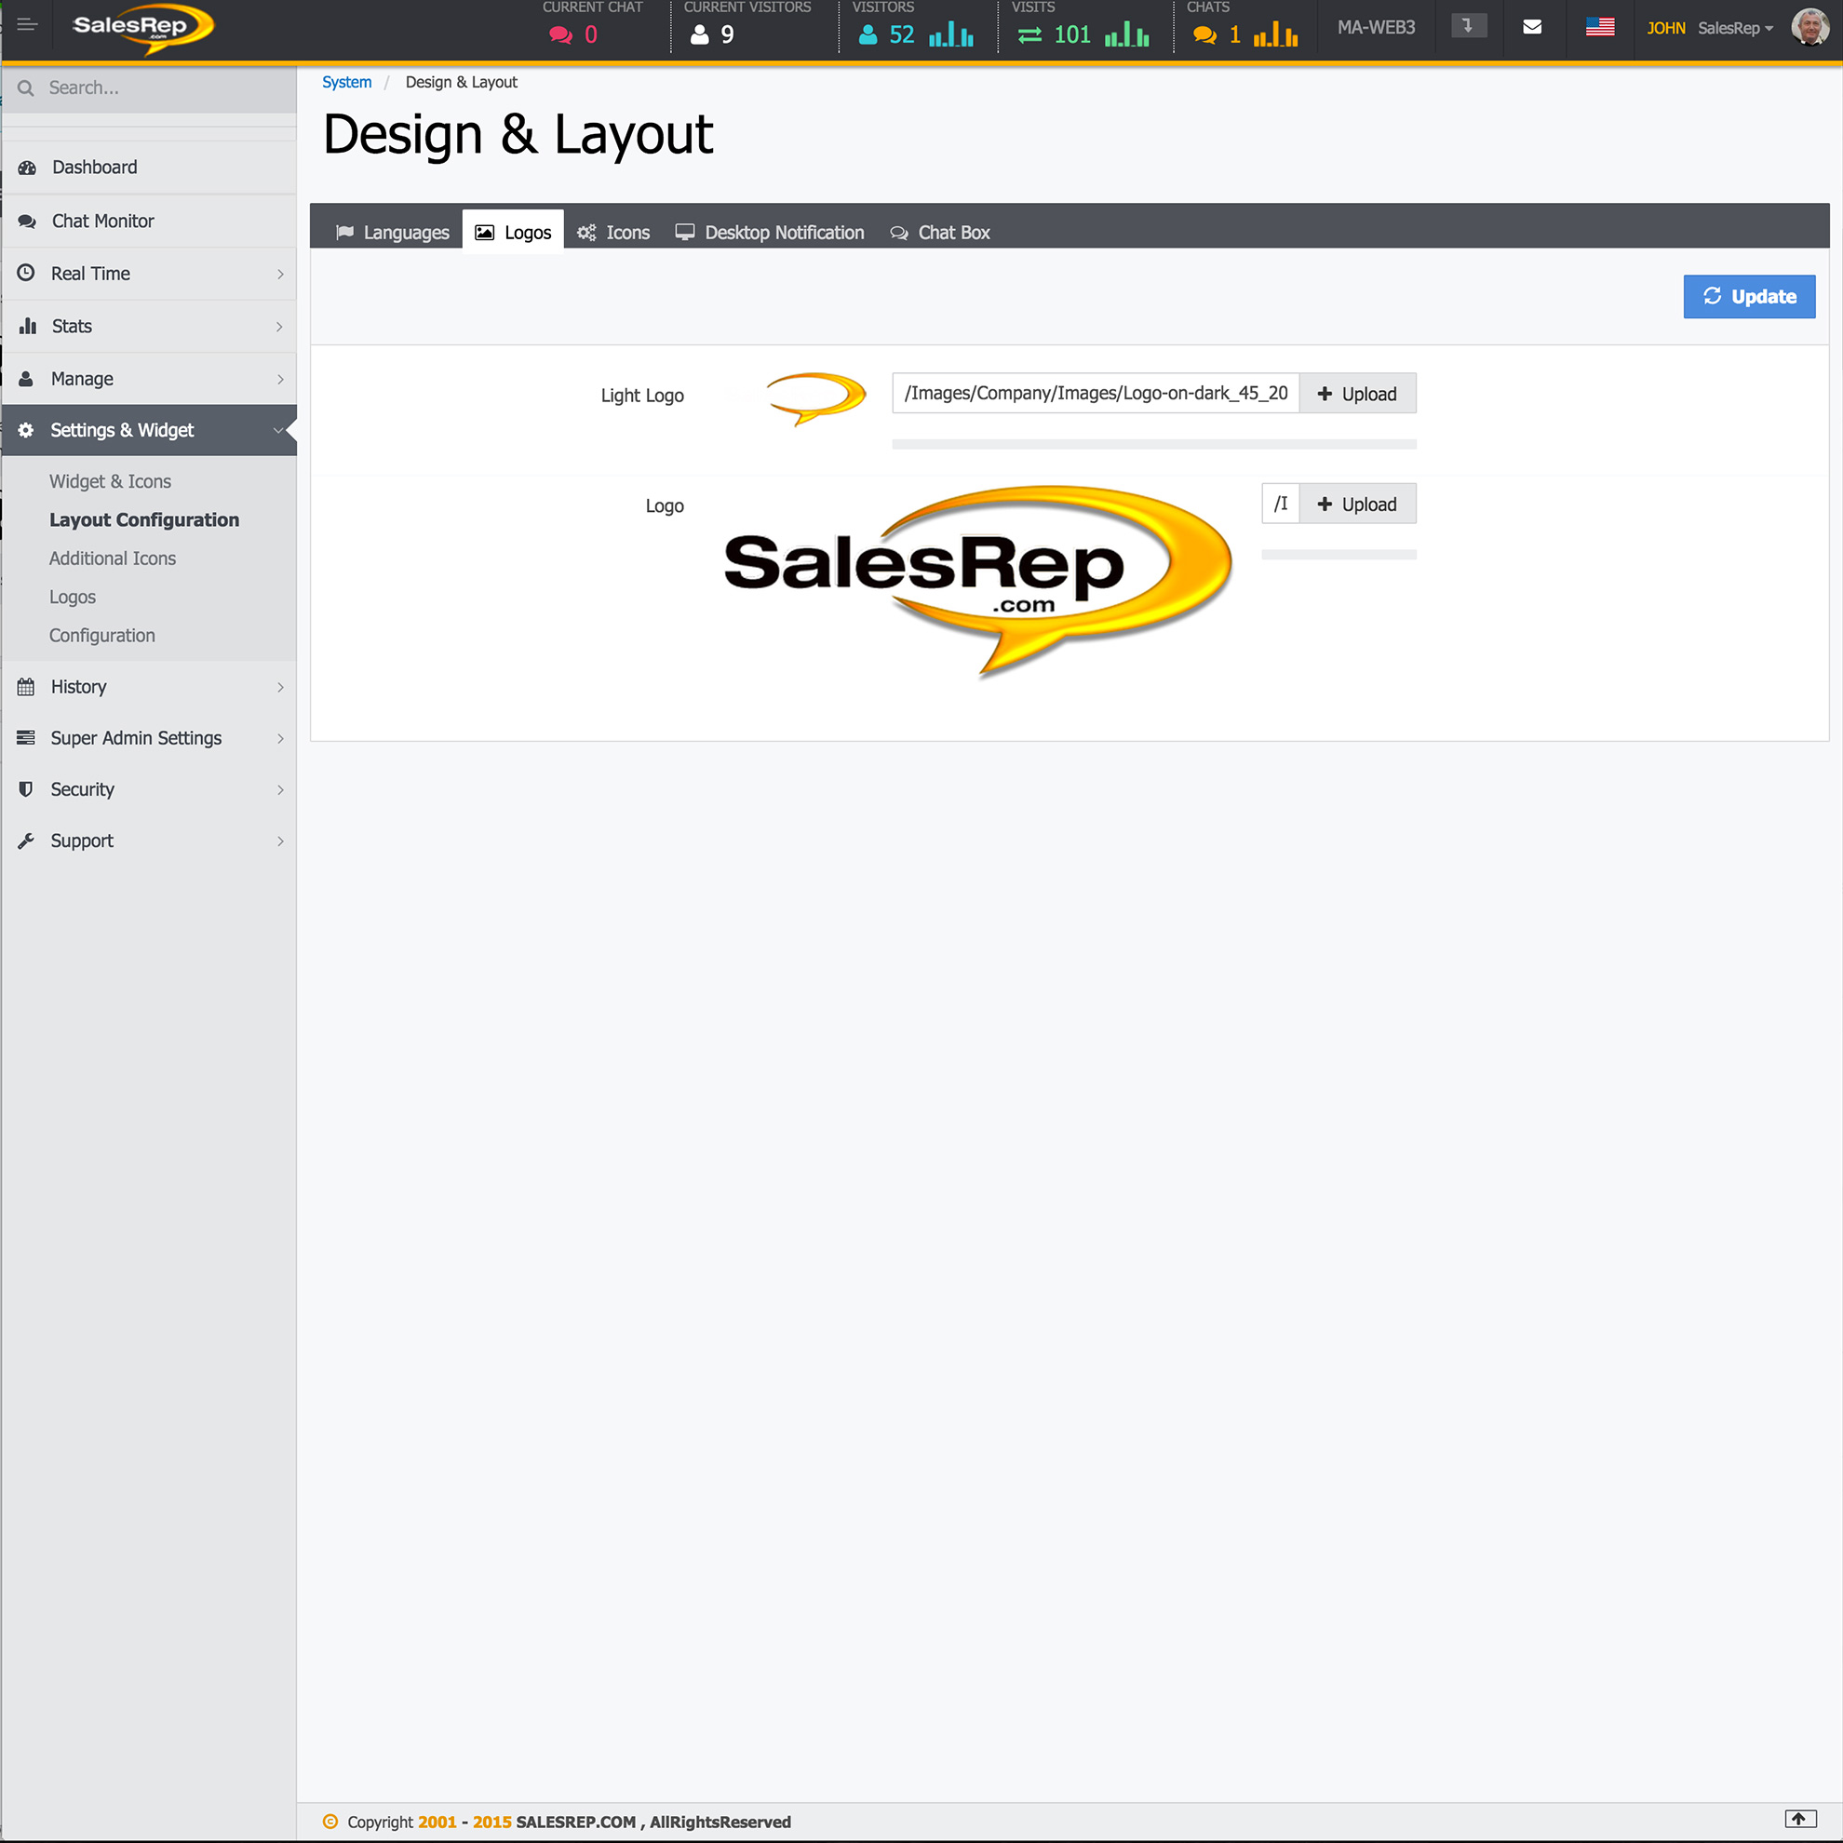Open Additional Icons submenu item

point(113,558)
